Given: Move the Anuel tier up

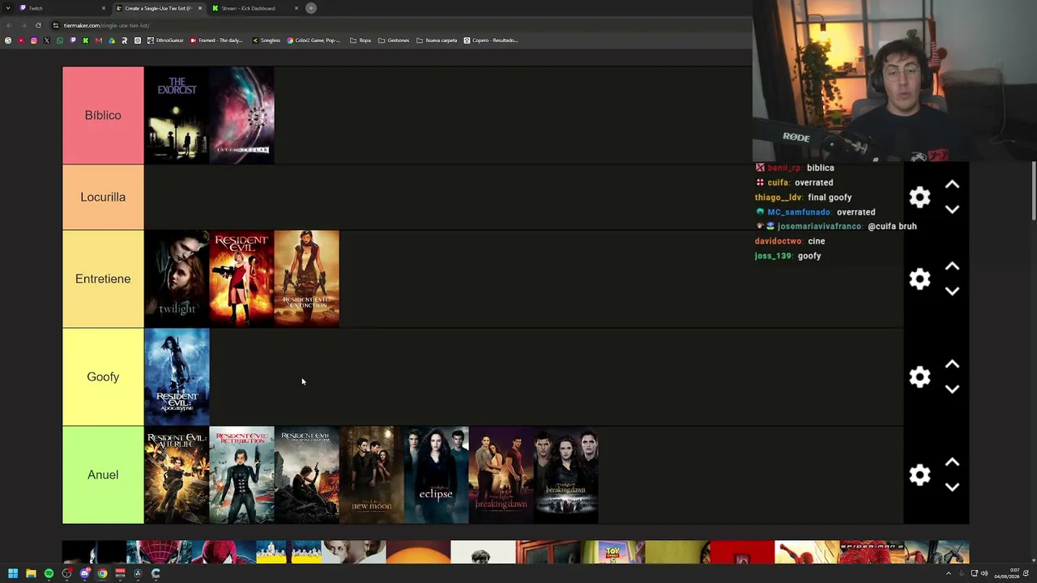Looking at the screenshot, I should tap(952, 462).
